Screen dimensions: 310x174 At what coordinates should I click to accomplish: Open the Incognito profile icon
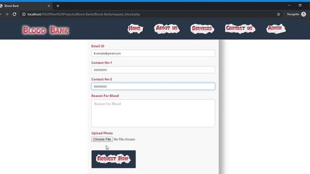(304, 14)
